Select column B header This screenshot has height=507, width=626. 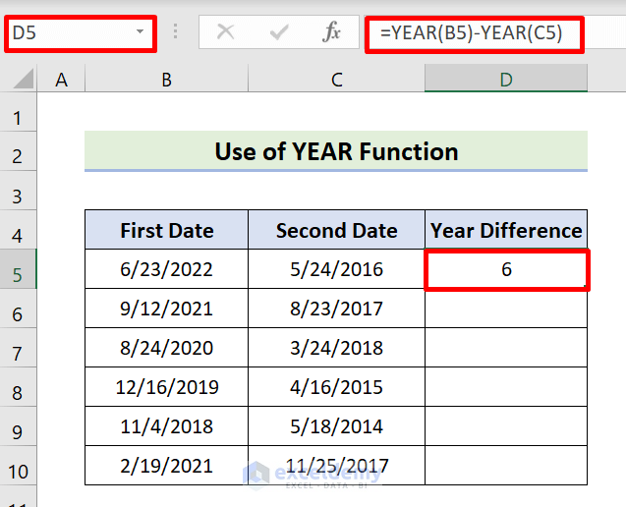pyautogui.click(x=166, y=81)
